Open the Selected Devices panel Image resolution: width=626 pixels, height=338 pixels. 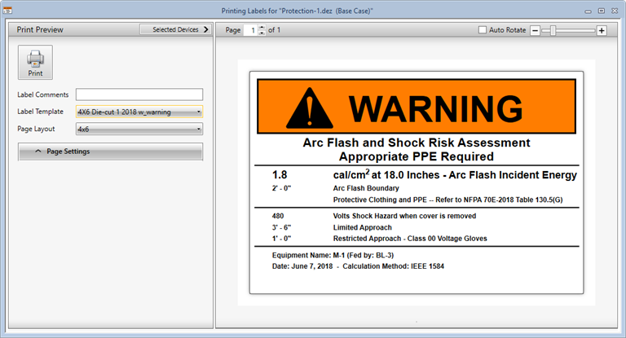(x=175, y=29)
